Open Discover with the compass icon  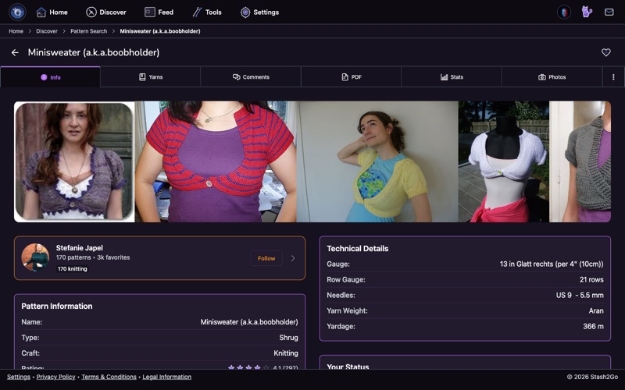pyautogui.click(x=106, y=12)
